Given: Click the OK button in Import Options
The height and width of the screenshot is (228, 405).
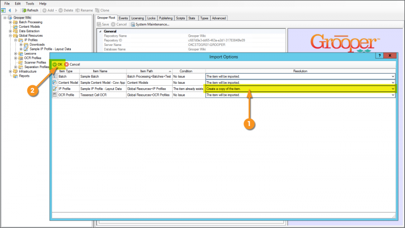Looking at the screenshot, I should pos(57,65).
